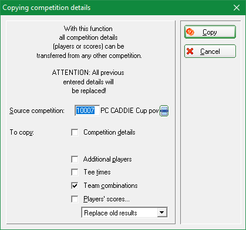Enable the Competition details checkbox

click(x=75, y=132)
